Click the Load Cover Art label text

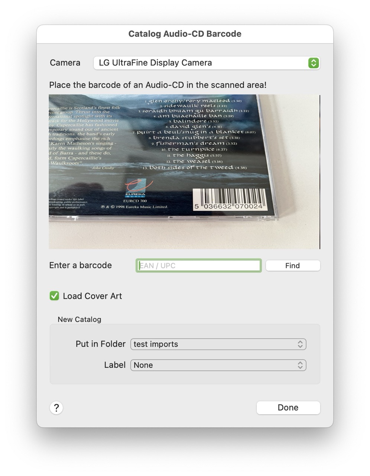click(92, 296)
